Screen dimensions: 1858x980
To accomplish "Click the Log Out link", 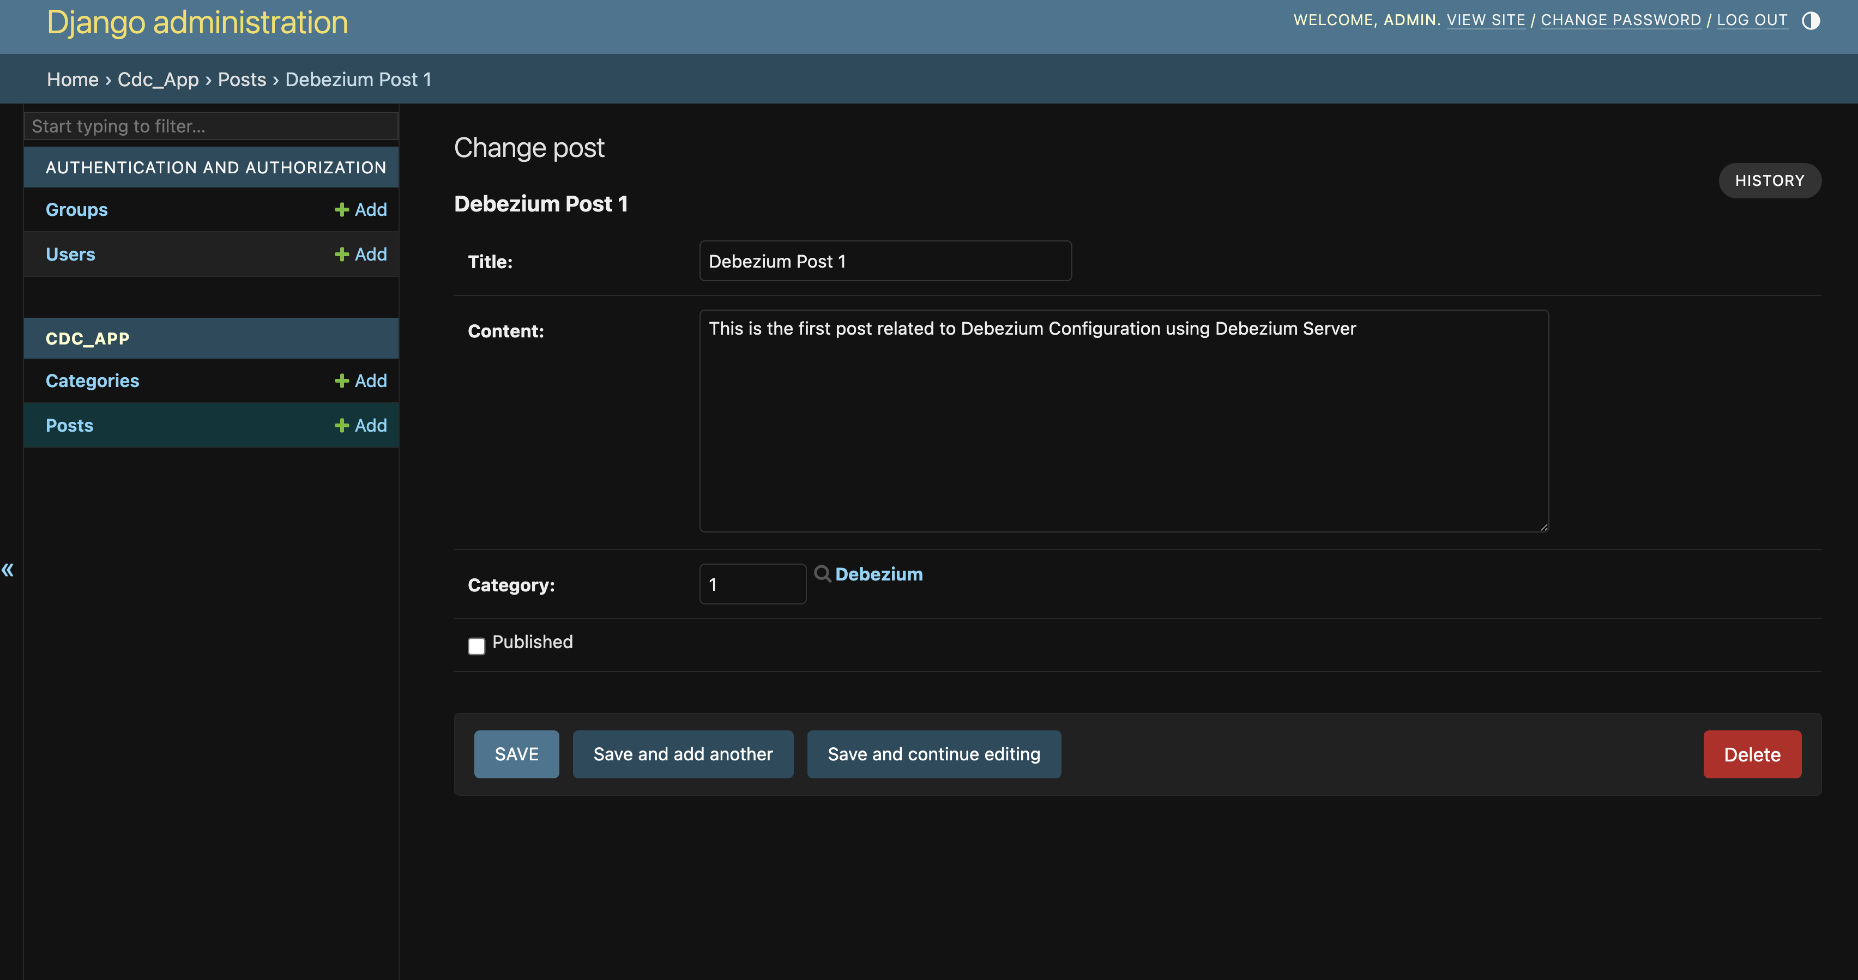I will pyautogui.click(x=1752, y=20).
